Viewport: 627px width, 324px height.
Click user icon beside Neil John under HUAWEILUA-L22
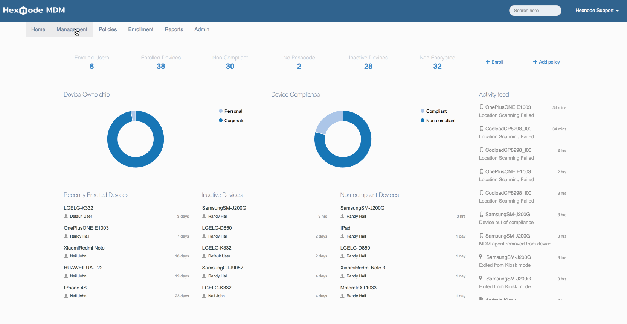coord(66,276)
